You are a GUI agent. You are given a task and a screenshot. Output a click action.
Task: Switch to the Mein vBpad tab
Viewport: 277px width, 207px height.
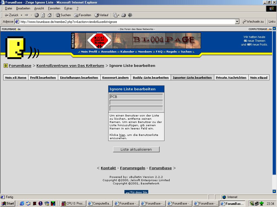[259, 77]
